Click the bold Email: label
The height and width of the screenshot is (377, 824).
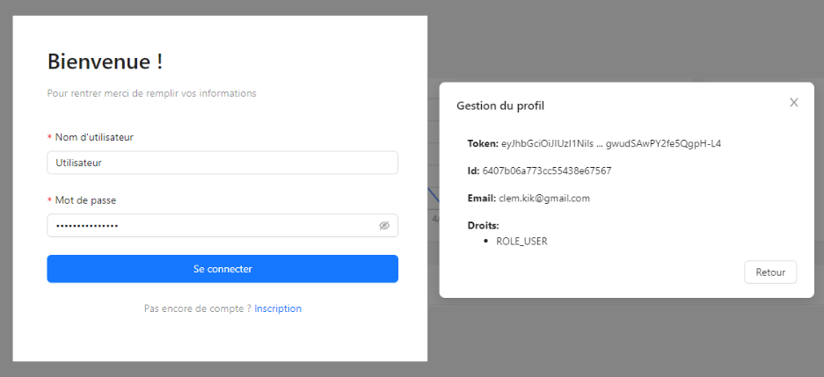481,198
